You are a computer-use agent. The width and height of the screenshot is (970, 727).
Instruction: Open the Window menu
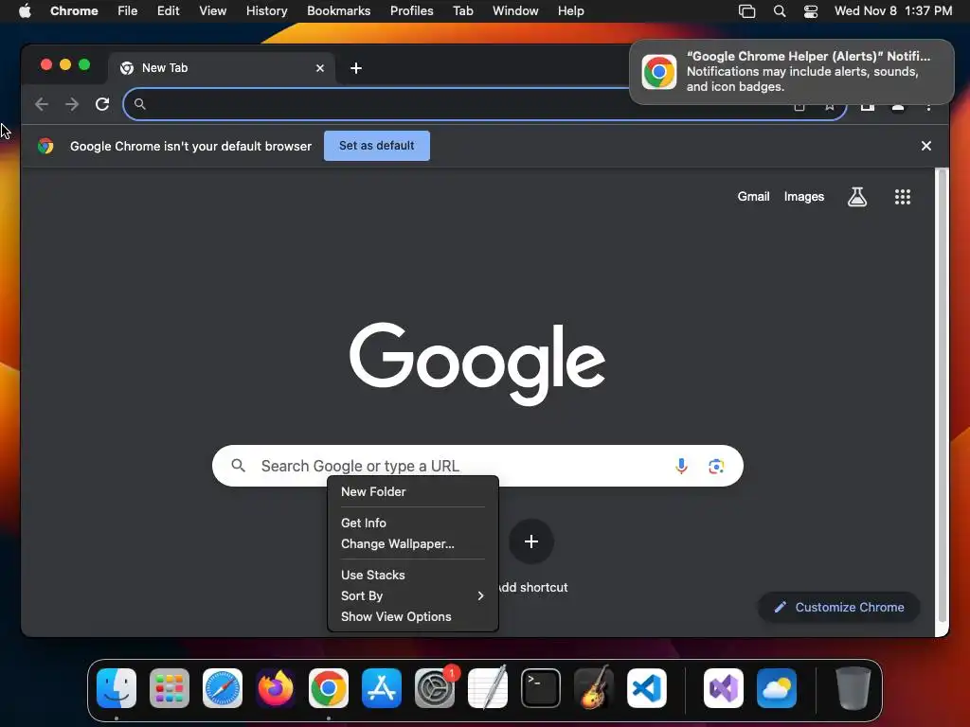[515, 11]
